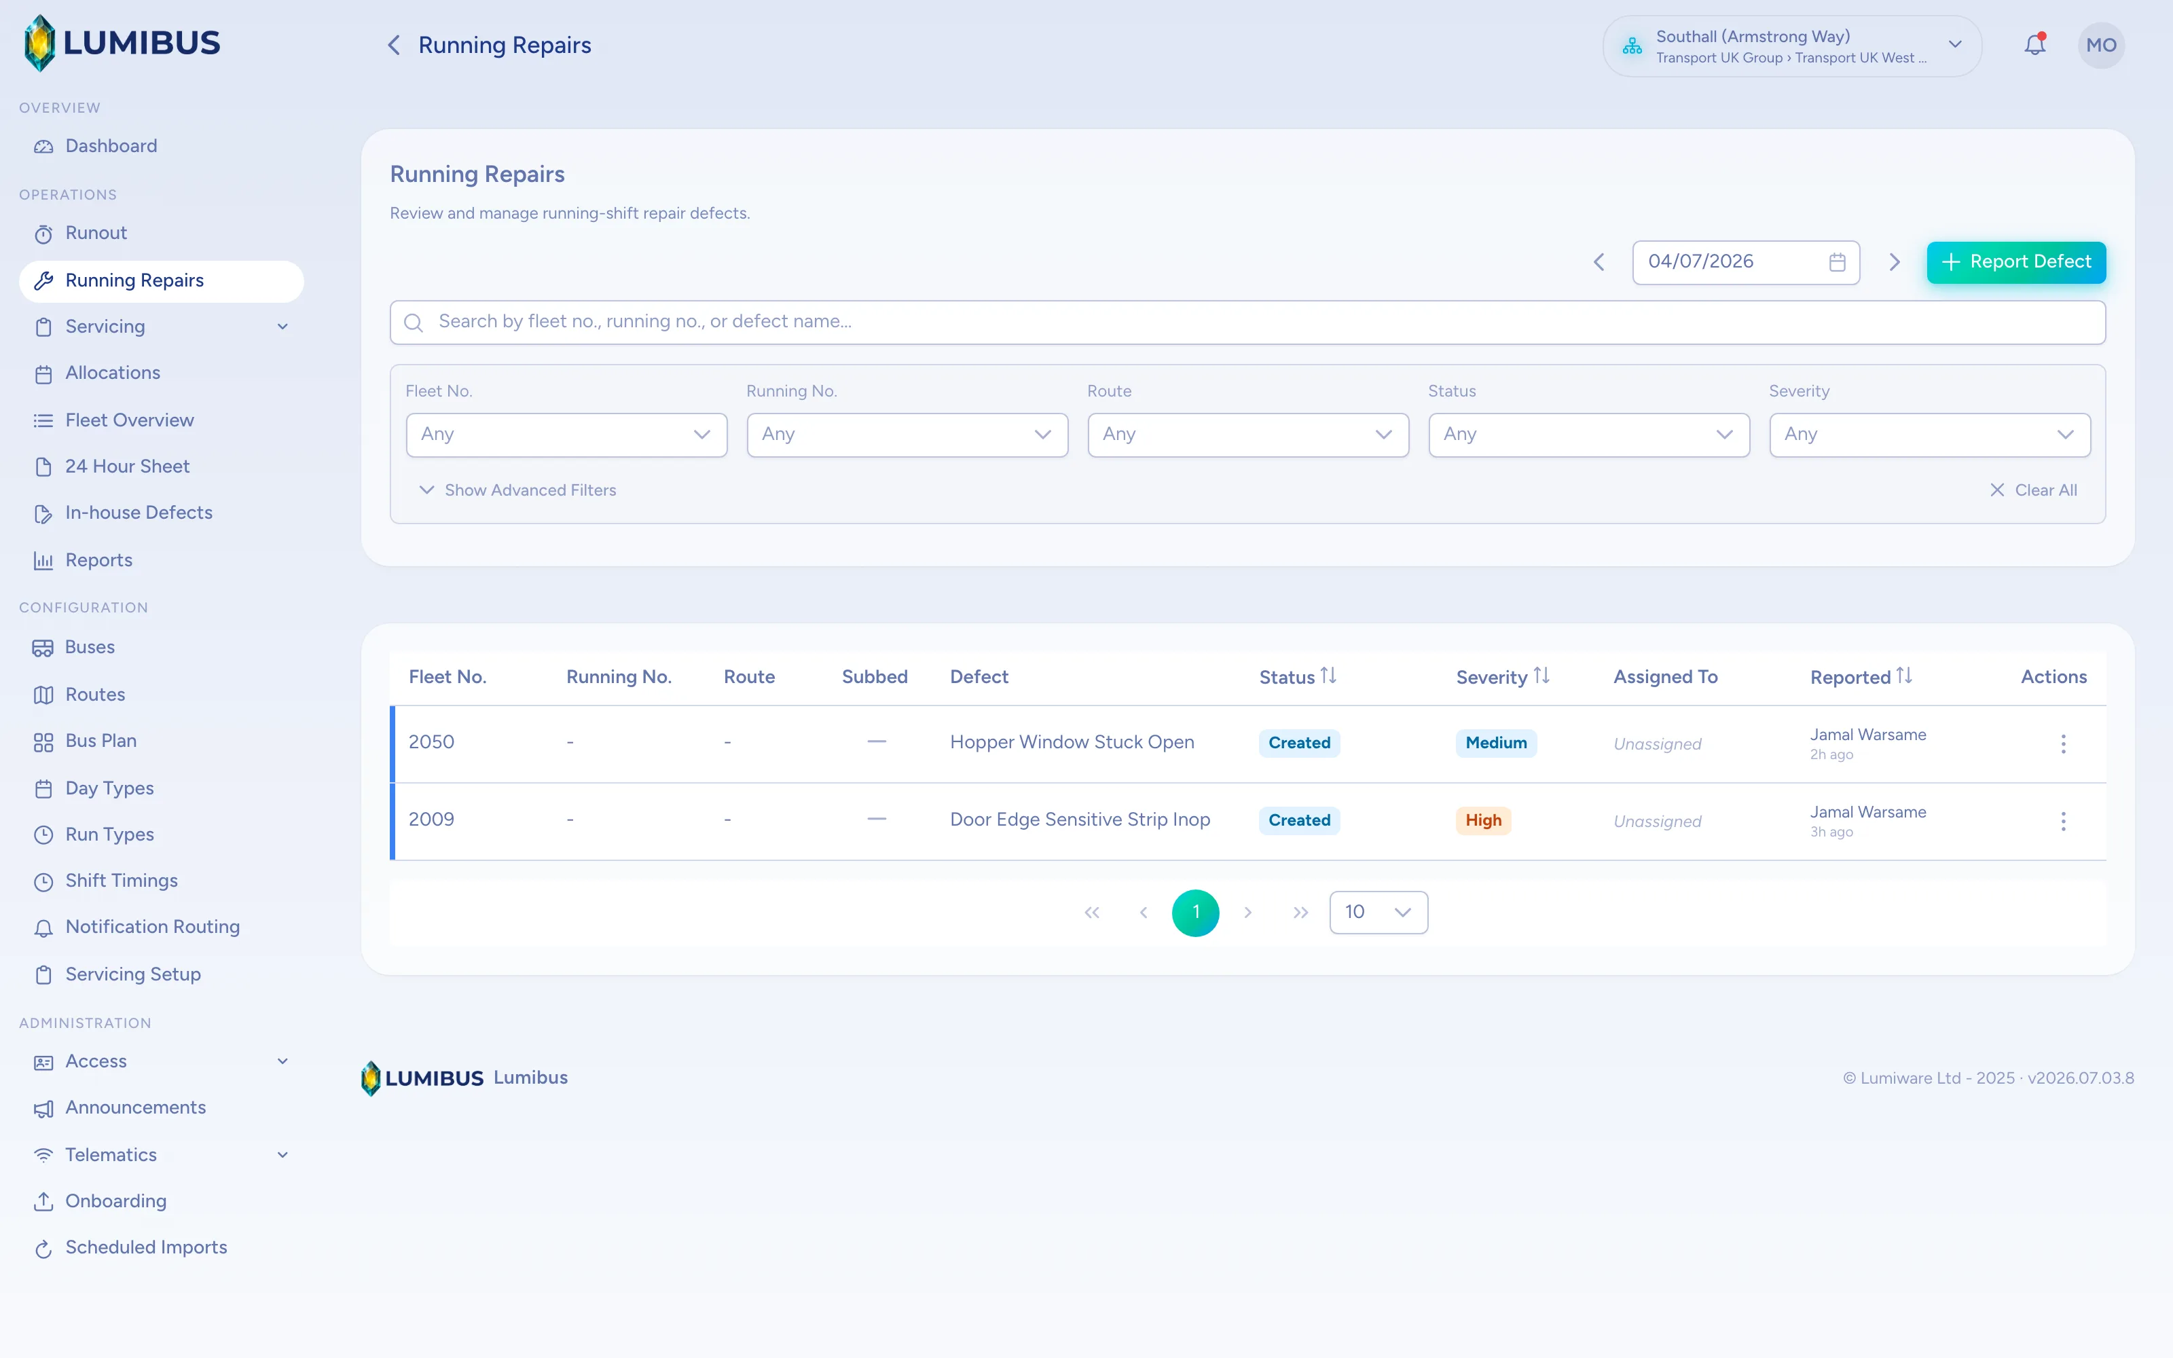The image size is (2173, 1358).
Task: Click the defect search input field
Action: 1247,323
